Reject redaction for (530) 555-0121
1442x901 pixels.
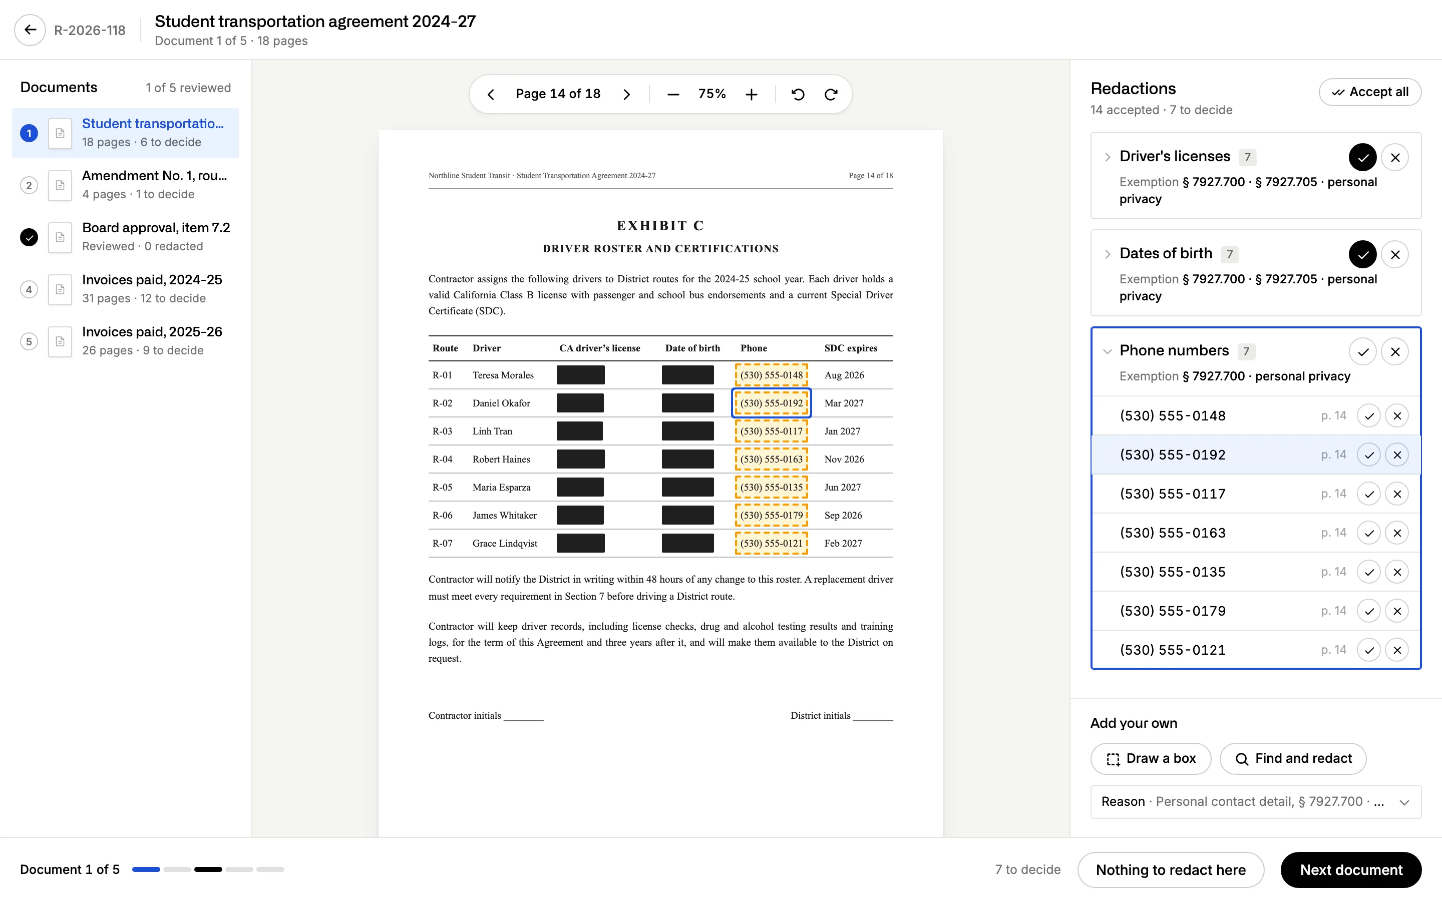[1397, 650]
